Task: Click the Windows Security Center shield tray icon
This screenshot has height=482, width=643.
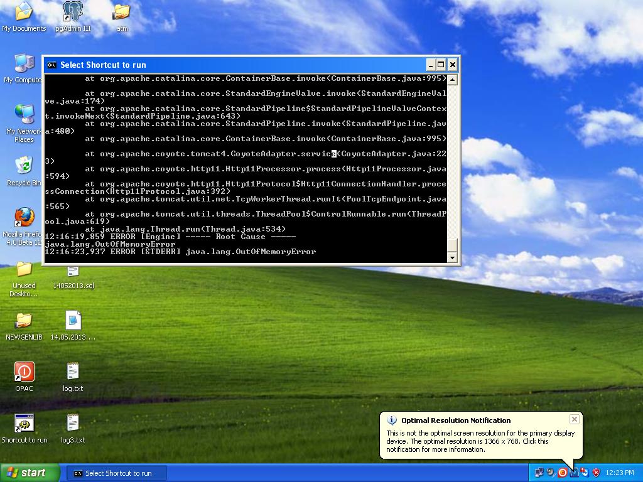Action: click(596, 473)
